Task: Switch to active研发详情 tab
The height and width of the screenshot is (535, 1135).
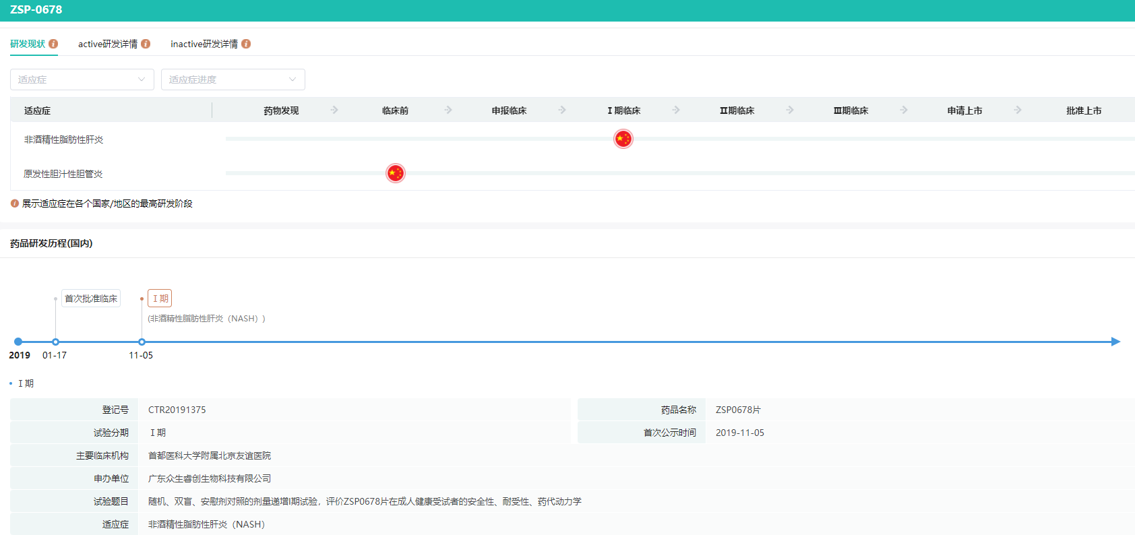Action: tap(108, 44)
